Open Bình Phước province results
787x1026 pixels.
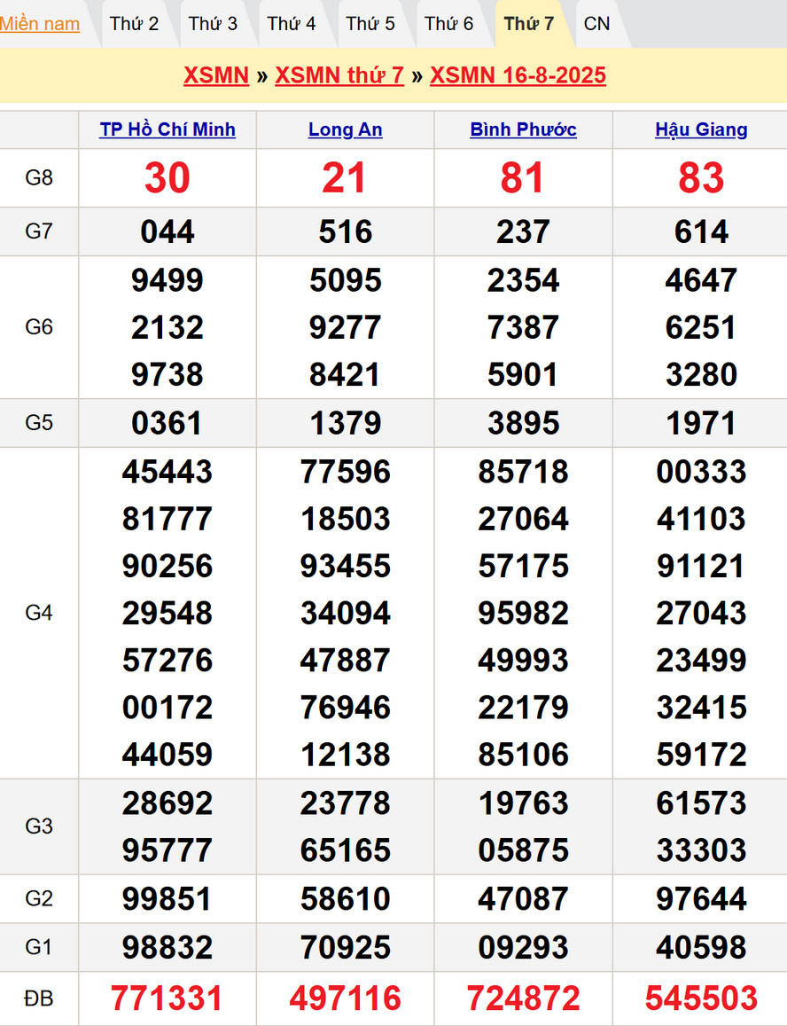(x=523, y=129)
